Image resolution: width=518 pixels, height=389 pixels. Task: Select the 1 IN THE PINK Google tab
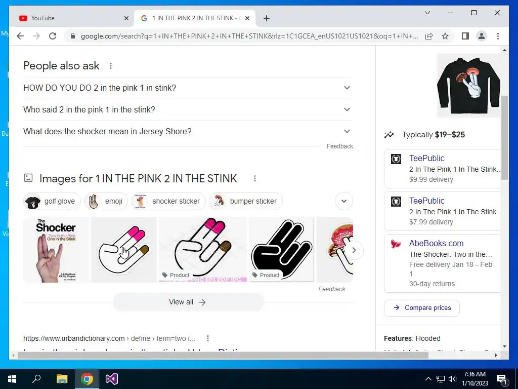(194, 18)
